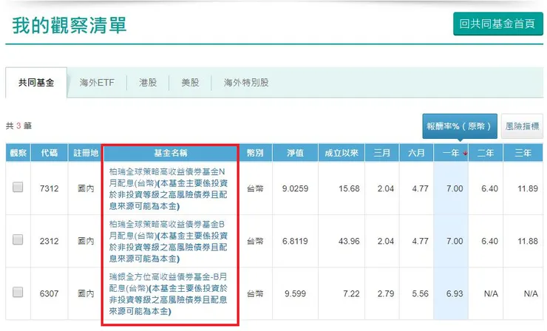Click the since-inception value 15.68
The image size is (547, 331).
(x=349, y=188)
